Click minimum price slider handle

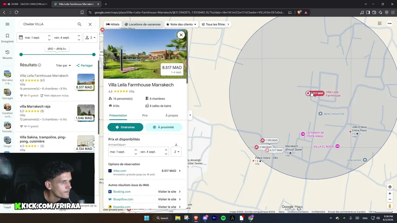coord(21,55)
